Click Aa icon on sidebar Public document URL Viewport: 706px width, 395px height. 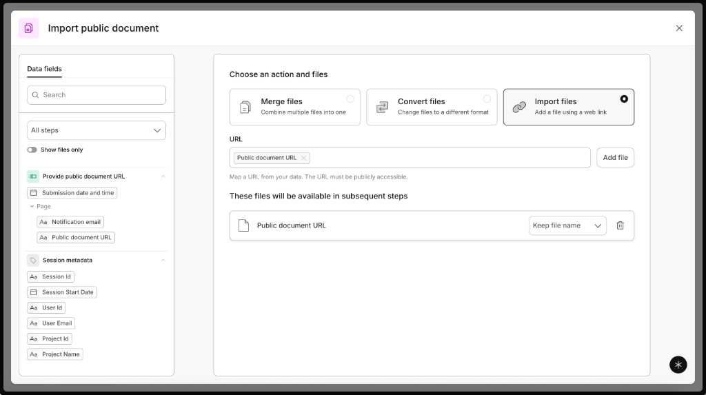(x=43, y=237)
